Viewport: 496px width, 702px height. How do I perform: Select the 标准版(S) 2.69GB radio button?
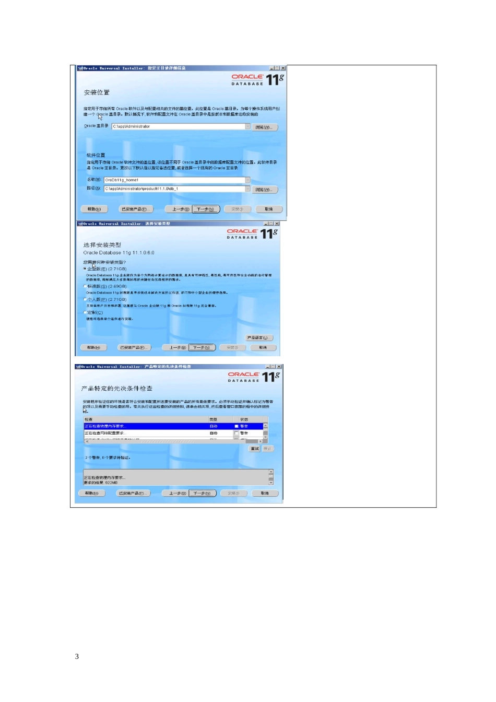(x=85, y=286)
